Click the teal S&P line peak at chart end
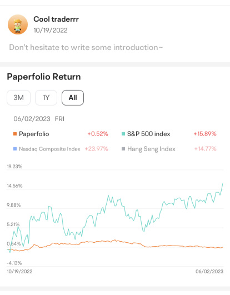Viewport: 230px width, 295px height. click(223, 184)
